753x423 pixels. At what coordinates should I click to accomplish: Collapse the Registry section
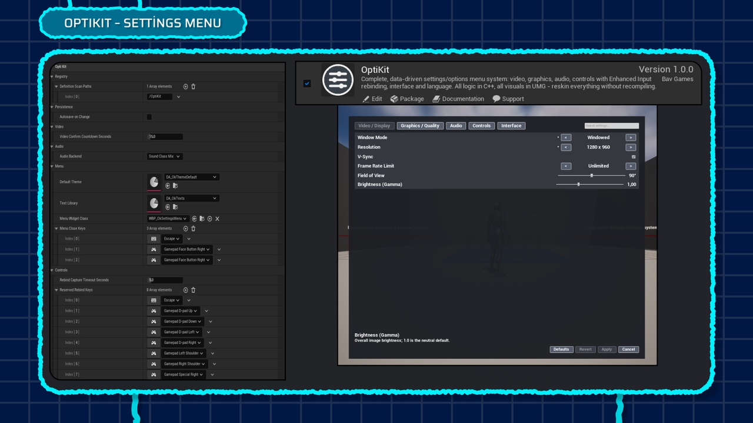tap(52, 76)
